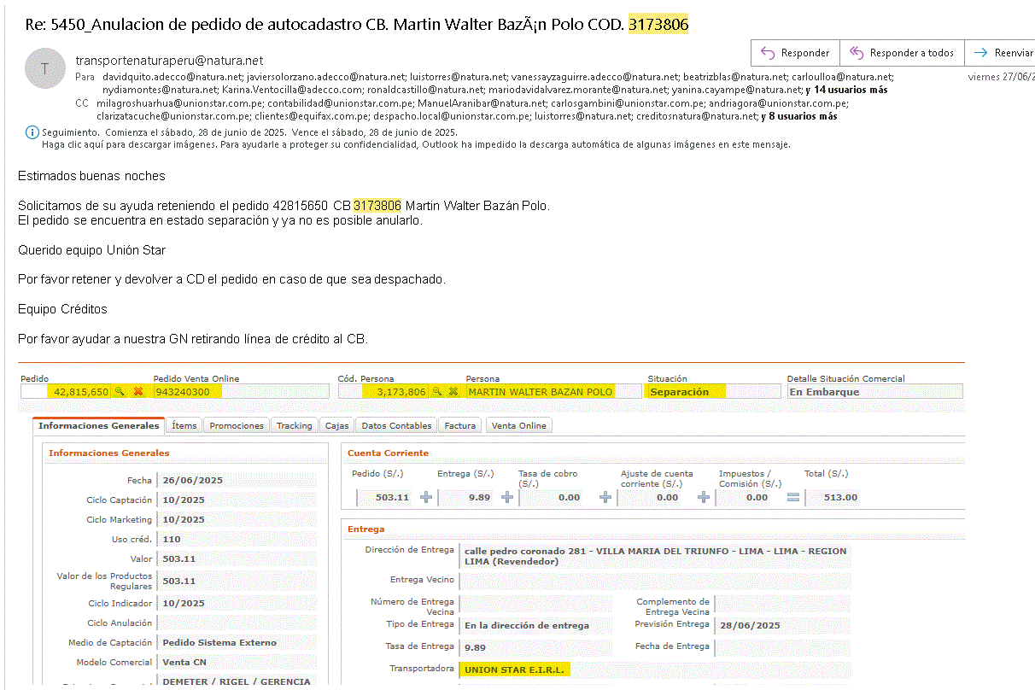The image size is (1035, 690).
Task: Click the plus icon after Entrega 9.89 amount
Action: pyautogui.click(x=506, y=497)
